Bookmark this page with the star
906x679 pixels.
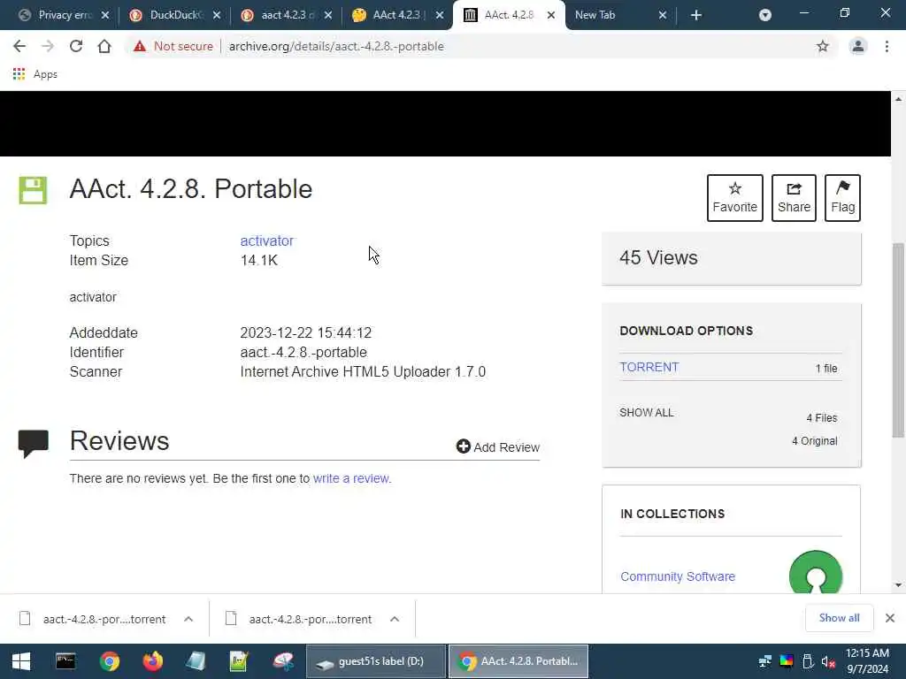tap(822, 46)
